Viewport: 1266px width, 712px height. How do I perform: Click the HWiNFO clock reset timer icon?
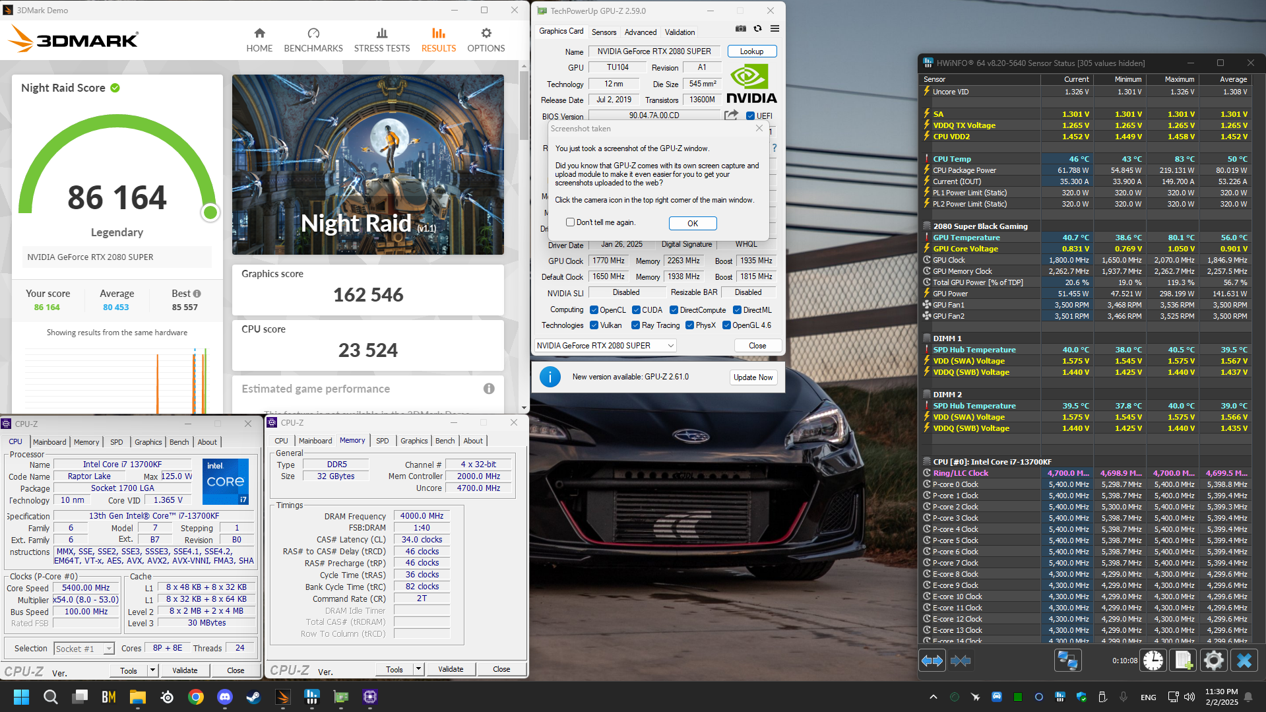pyautogui.click(x=1153, y=661)
